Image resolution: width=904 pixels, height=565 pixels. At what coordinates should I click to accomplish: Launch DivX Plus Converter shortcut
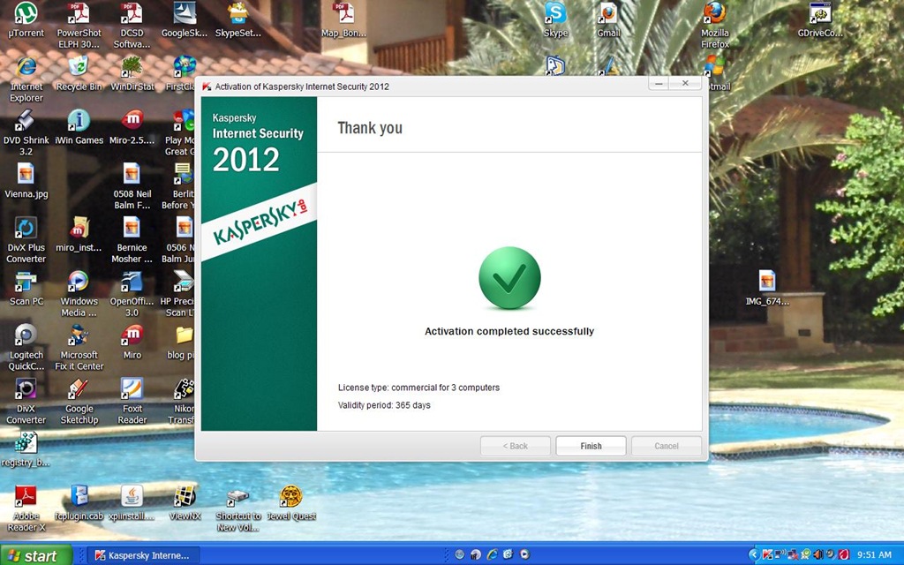click(x=26, y=240)
